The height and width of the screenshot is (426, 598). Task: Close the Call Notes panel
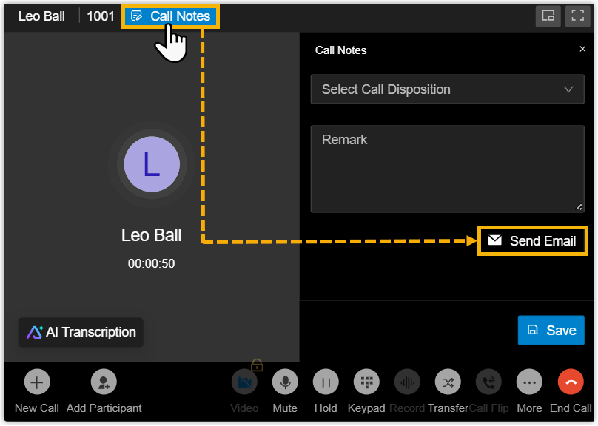[582, 50]
